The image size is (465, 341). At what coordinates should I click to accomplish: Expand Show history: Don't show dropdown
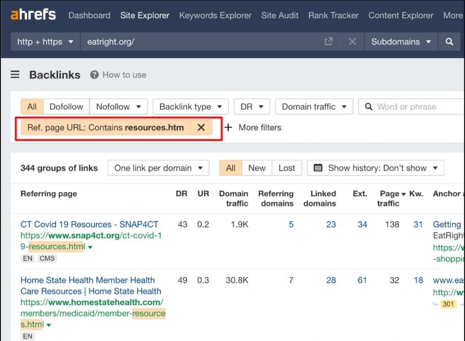(x=376, y=168)
